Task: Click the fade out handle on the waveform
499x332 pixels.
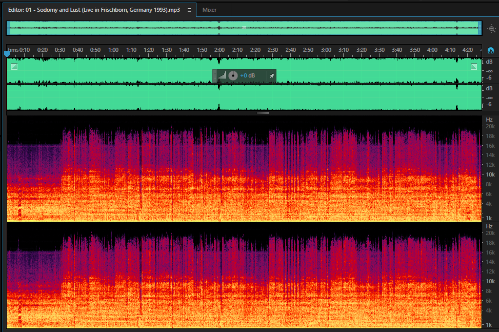Action: coord(474,67)
